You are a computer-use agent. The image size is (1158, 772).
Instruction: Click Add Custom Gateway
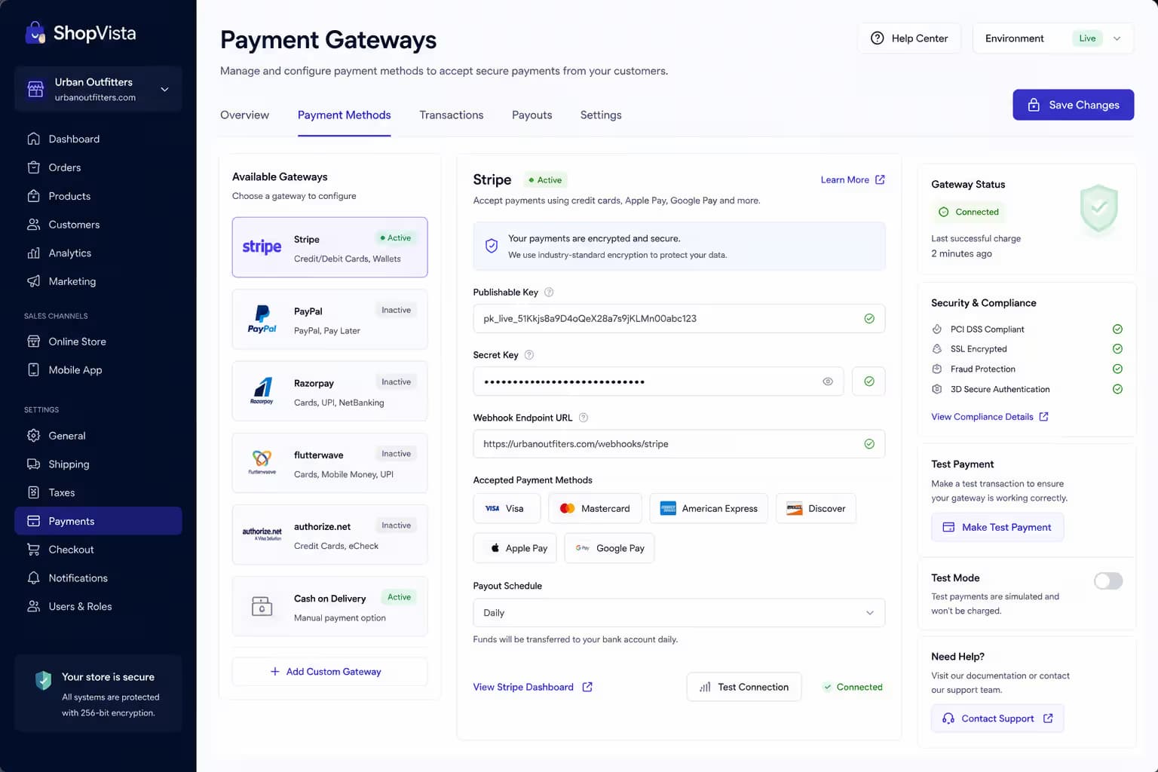point(329,672)
